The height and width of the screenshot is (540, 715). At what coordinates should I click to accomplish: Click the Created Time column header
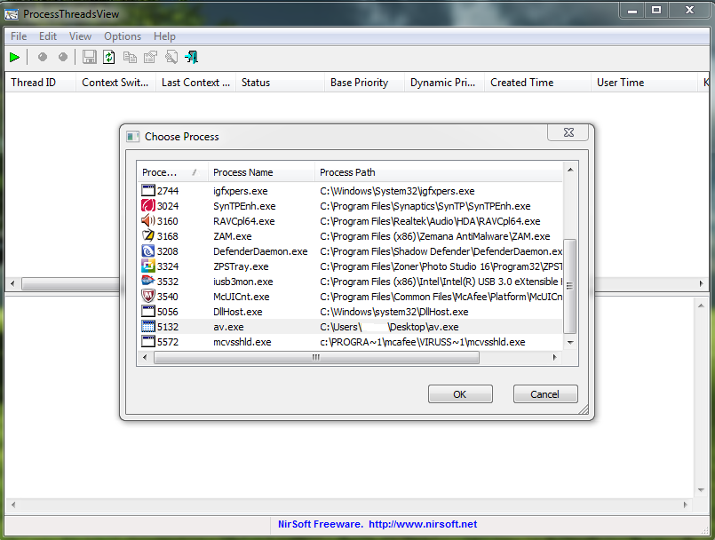537,83
